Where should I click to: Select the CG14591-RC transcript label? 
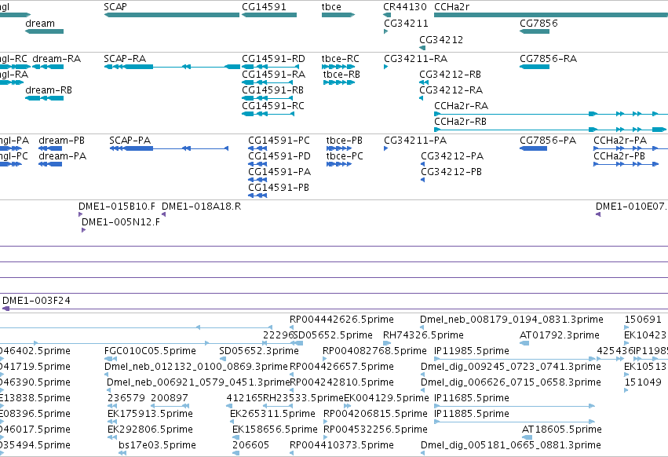pyautogui.click(x=273, y=106)
